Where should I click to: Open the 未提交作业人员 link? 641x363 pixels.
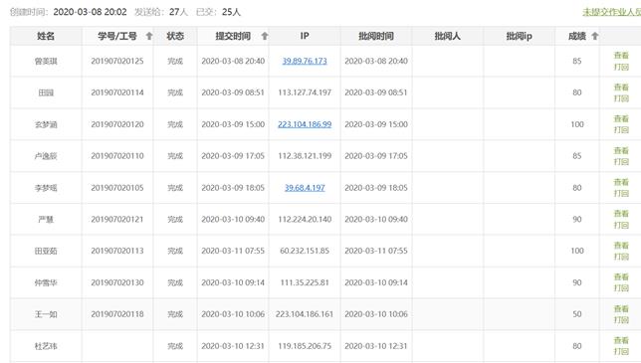coord(611,12)
